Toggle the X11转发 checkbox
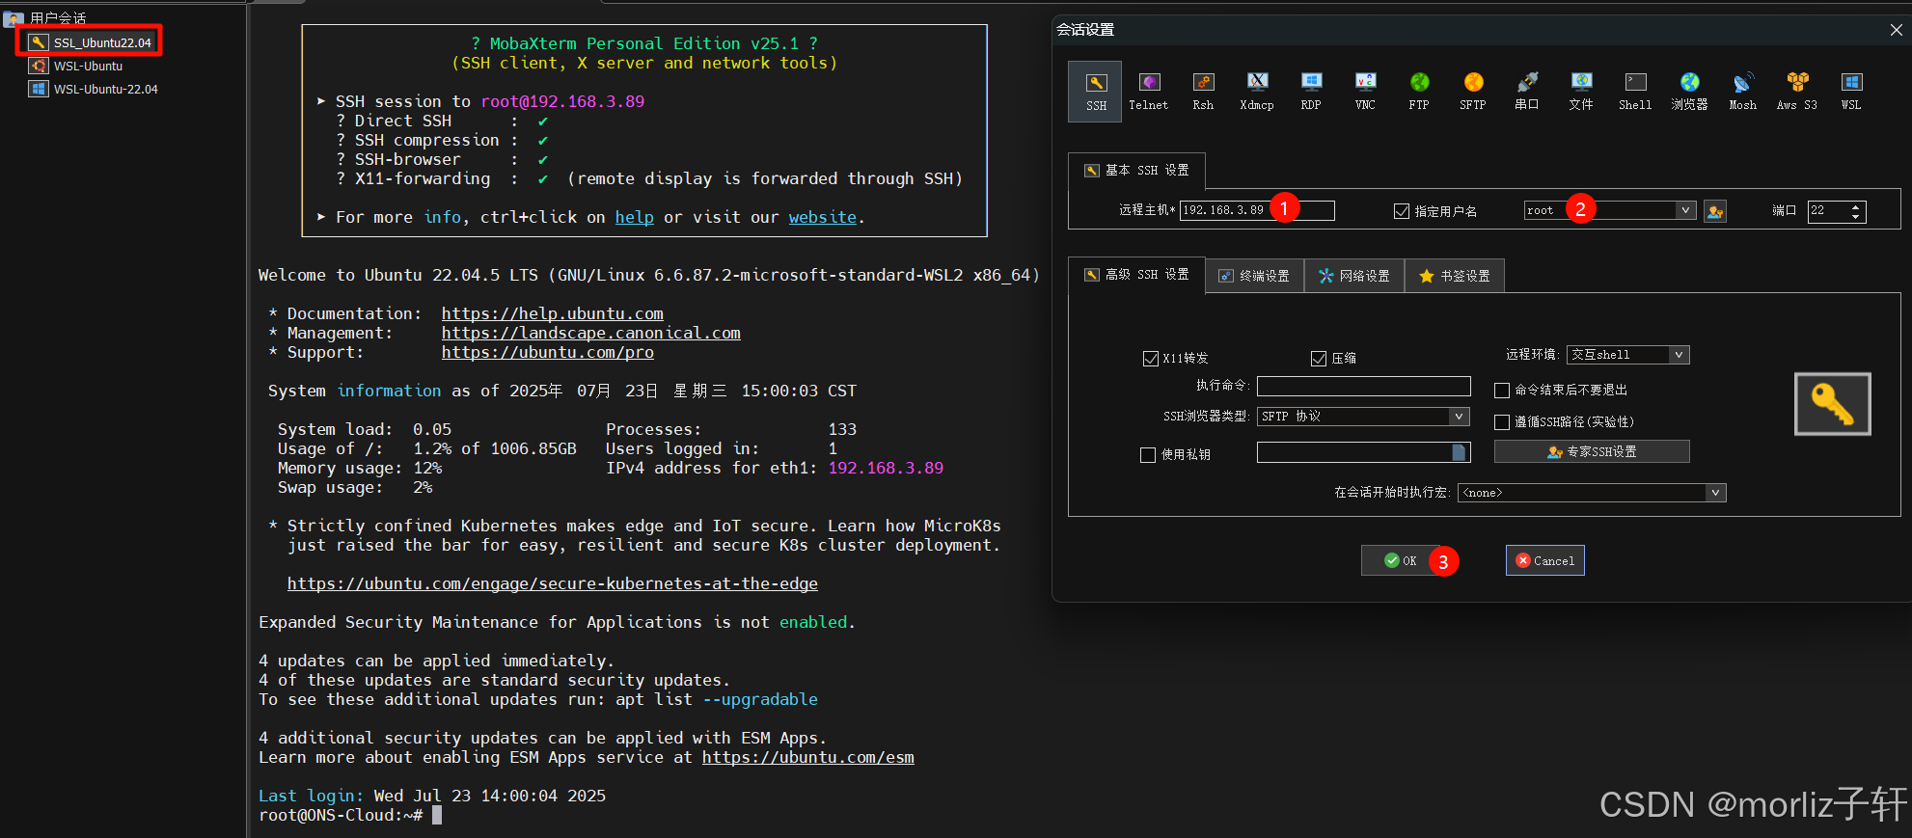This screenshot has height=838, width=1912. pyautogui.click(x=1151, y=359)
